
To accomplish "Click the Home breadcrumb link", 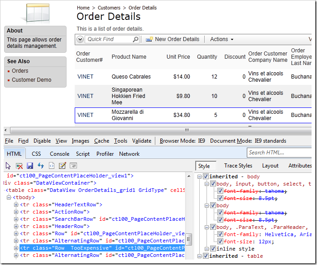I will 83,8.
